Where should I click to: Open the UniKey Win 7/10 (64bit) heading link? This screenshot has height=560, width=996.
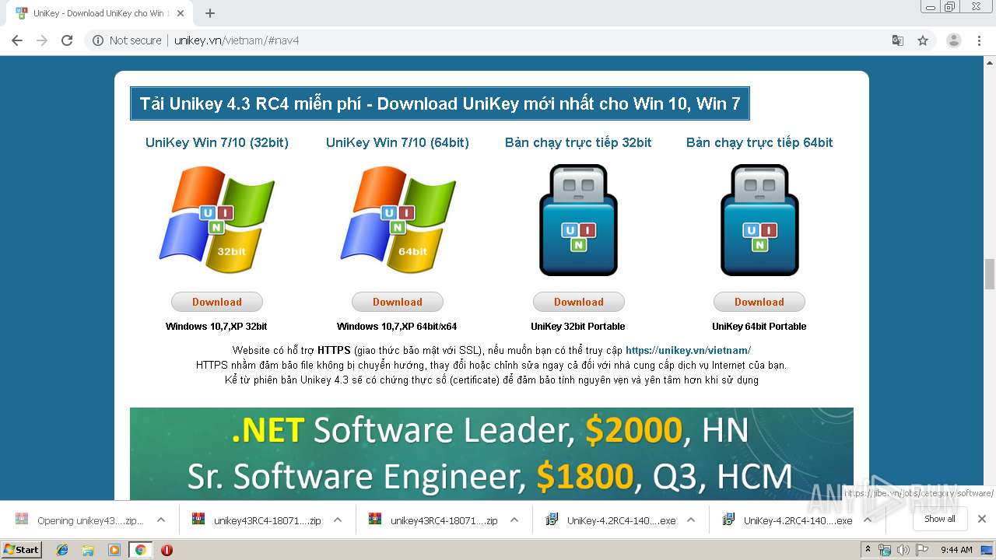[x=398, y=142]
